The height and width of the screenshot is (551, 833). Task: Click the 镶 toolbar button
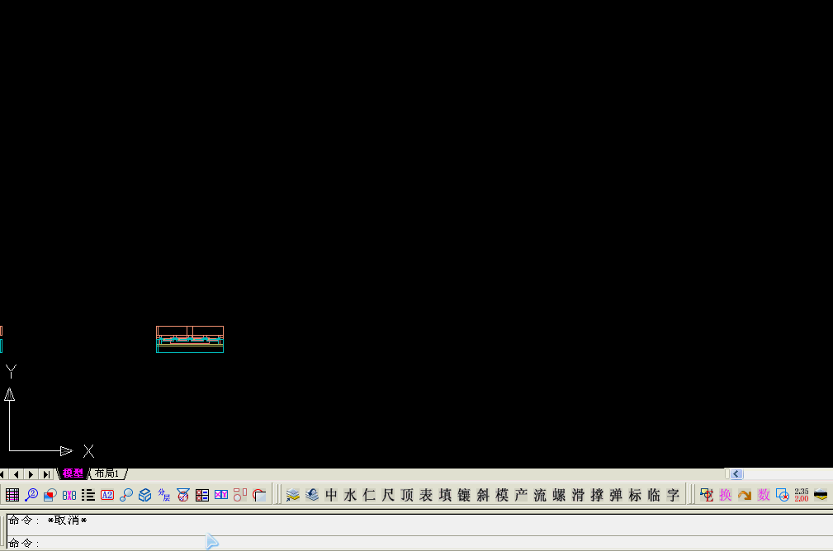[464, 495]
